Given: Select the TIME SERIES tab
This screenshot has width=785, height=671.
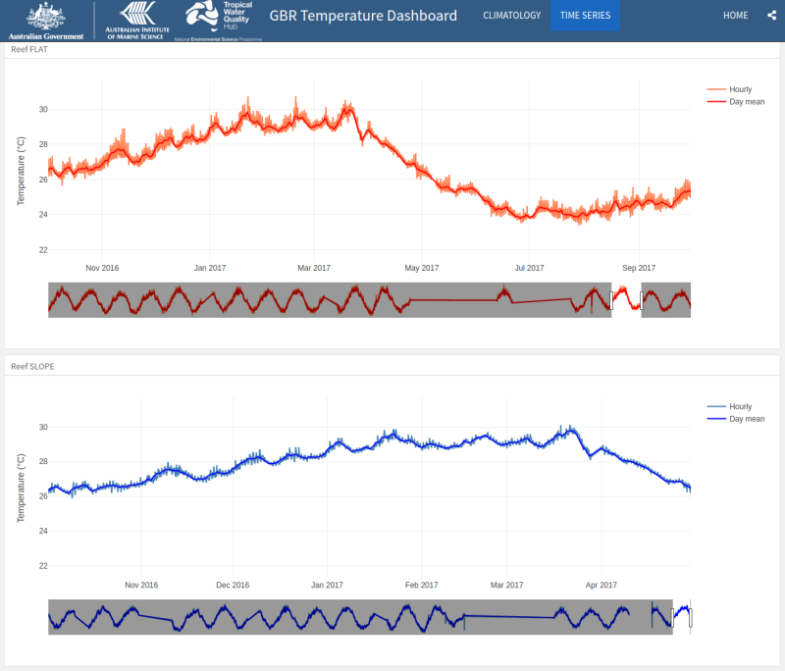Looking at the screenshot, I should (585, 16).
